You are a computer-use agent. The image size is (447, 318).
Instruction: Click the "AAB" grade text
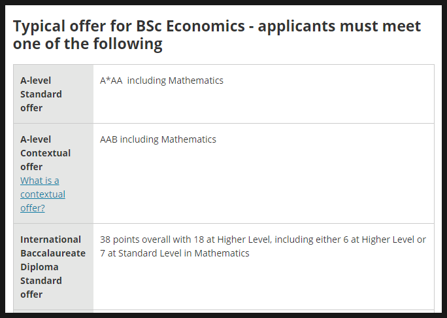point(109,139)
